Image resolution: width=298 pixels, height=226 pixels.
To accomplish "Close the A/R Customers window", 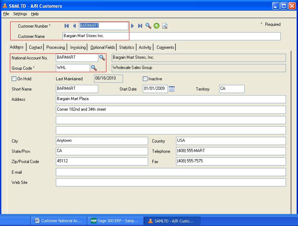I will pos(292,6).
